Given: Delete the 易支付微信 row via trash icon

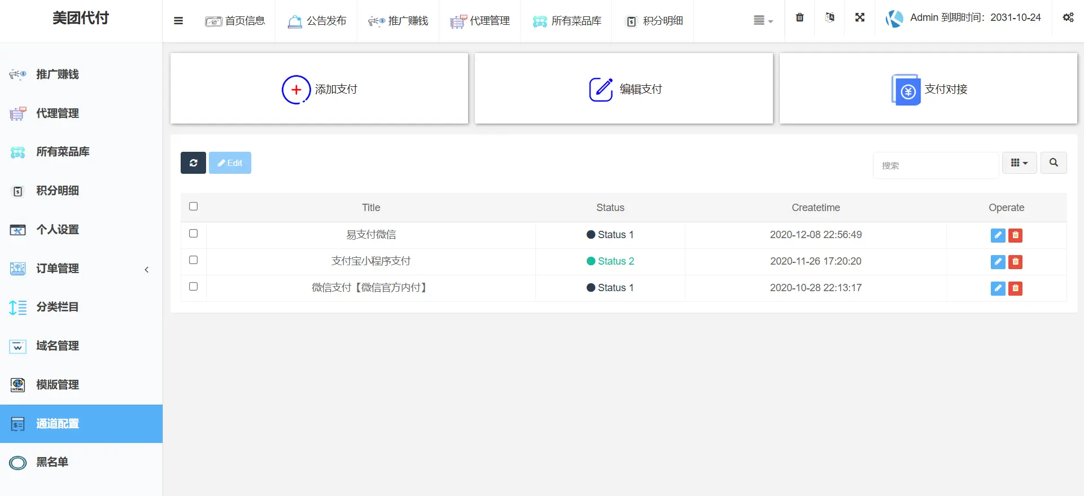Looking at the screenshot, I should click(x=1015, y=235).
